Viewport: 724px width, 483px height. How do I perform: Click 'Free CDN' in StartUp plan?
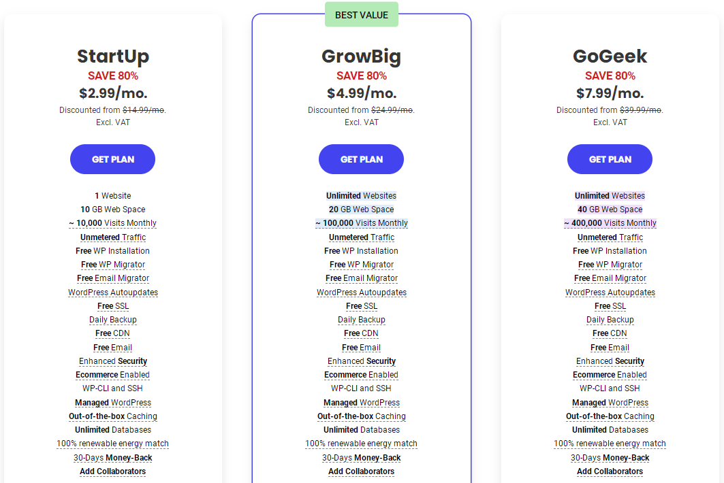(x=112, y=333)
